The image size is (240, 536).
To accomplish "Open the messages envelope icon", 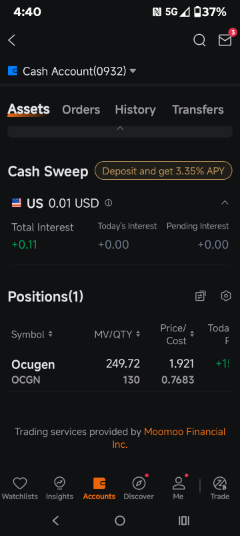I will (225, 40).
